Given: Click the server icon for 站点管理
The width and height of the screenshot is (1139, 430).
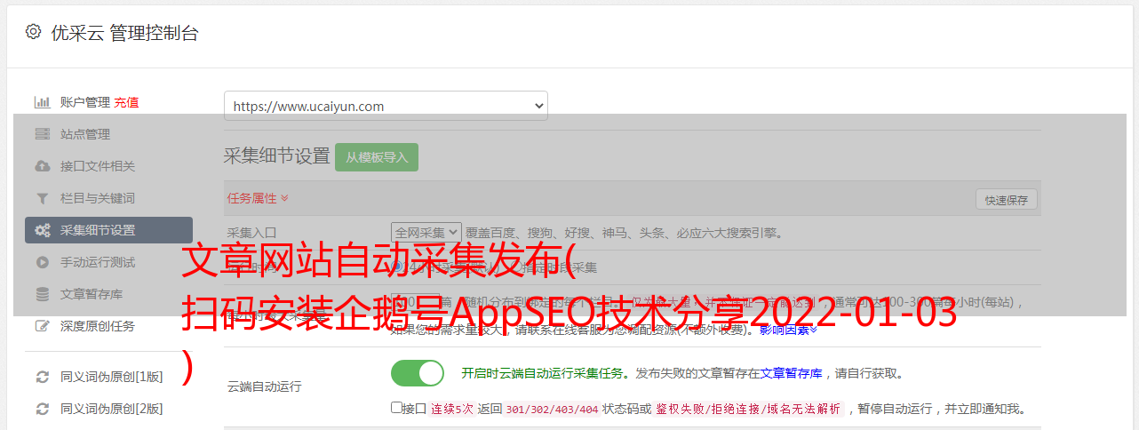Looking at the screenshot, I should pos(42,134).
